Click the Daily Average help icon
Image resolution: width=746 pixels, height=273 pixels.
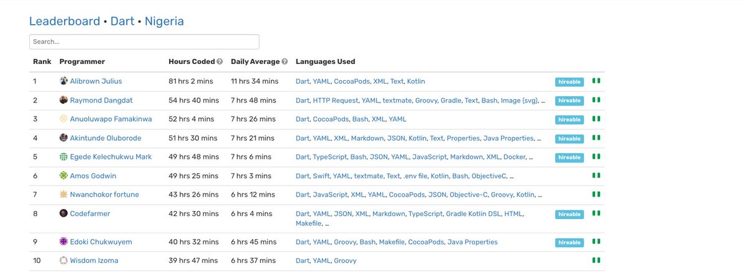pos(285,62)
